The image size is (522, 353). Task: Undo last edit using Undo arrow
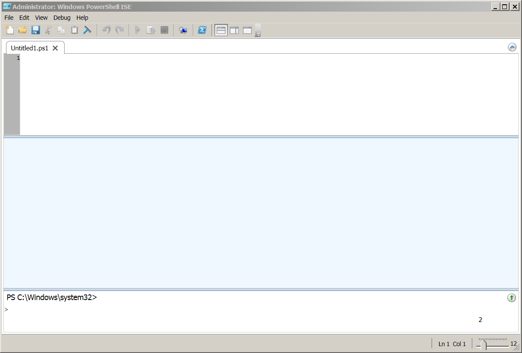tap(106, 30)
